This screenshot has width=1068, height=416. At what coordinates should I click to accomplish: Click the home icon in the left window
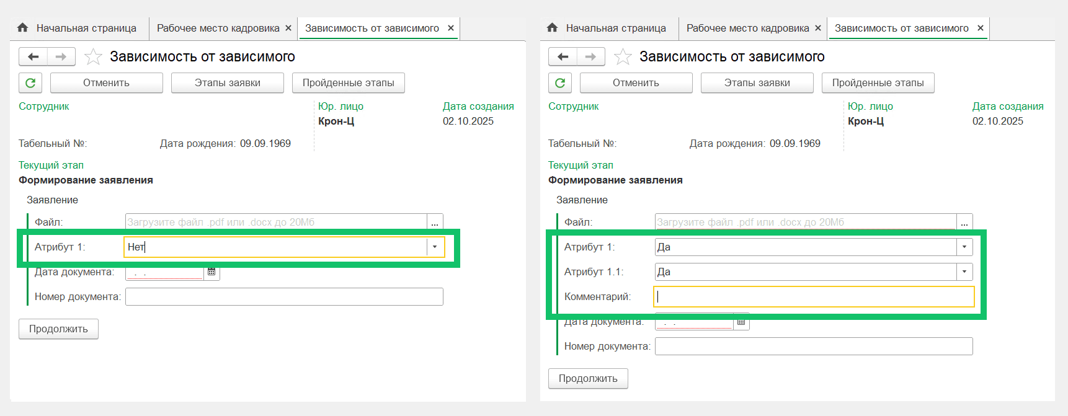[23, 28]
